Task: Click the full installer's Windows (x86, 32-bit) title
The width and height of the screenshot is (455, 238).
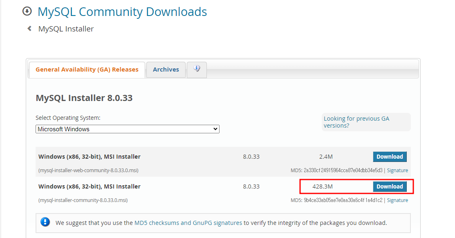Action: tap(90, 186)
